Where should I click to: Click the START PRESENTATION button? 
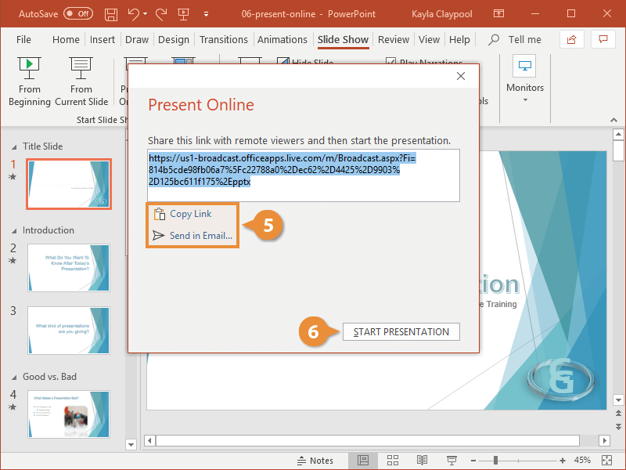coord(401,331)
